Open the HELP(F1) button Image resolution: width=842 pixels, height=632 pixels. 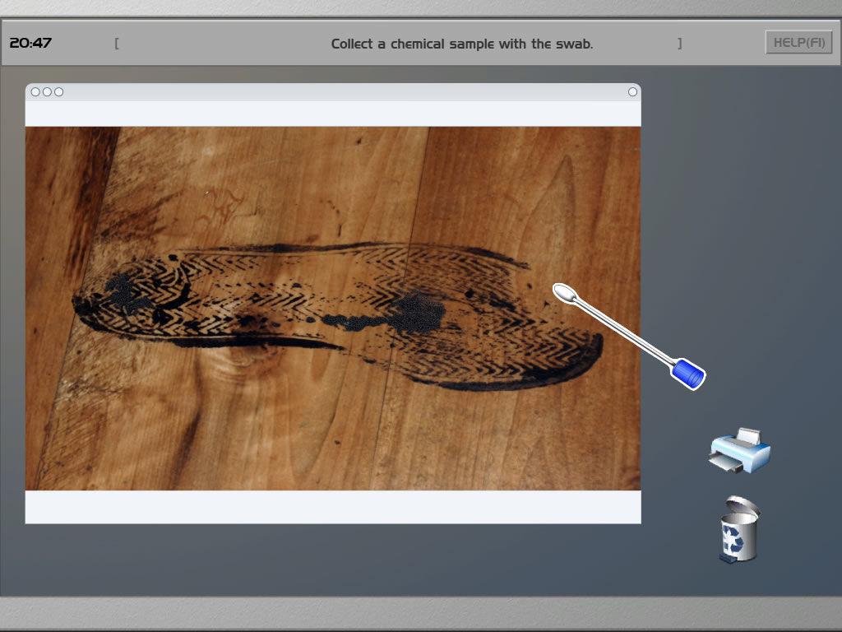[x=798, y=43]
